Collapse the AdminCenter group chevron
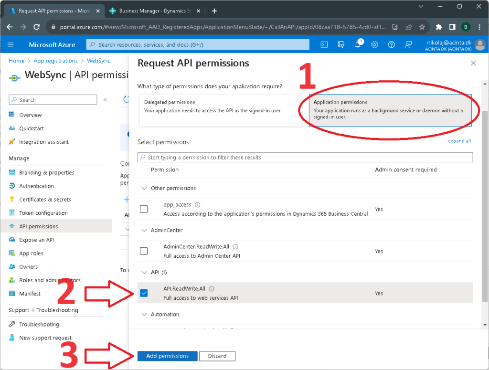The width and height of the screenshot is (489, 370). (x=144, y=230)
